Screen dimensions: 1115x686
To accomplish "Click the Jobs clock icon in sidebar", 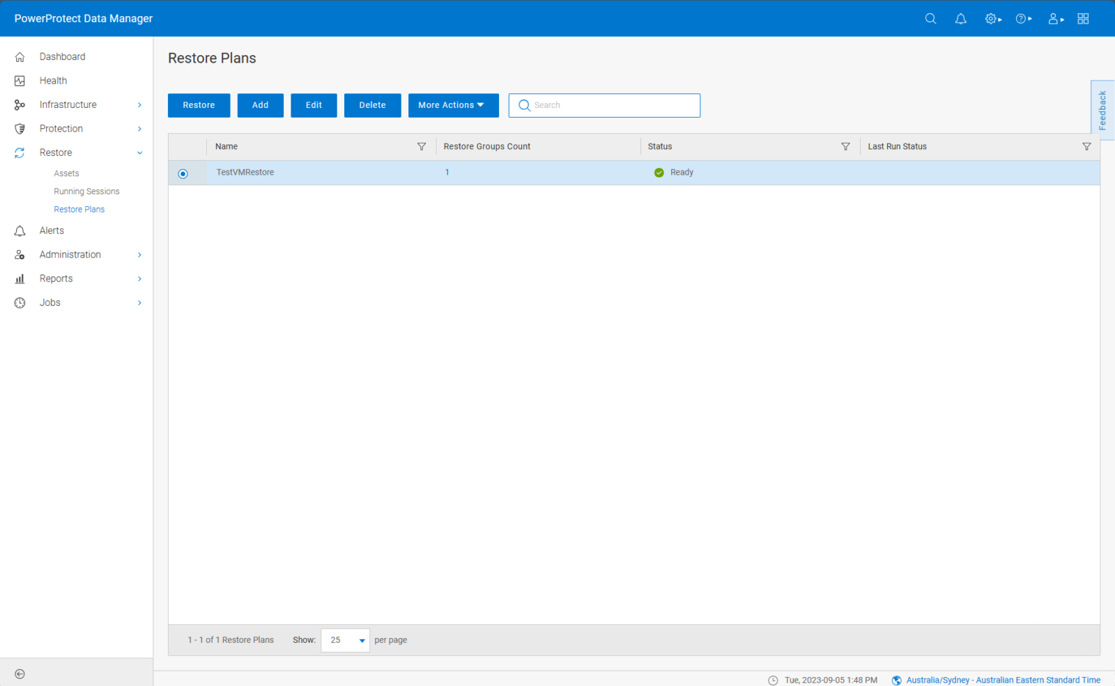I will pos(20,302).
